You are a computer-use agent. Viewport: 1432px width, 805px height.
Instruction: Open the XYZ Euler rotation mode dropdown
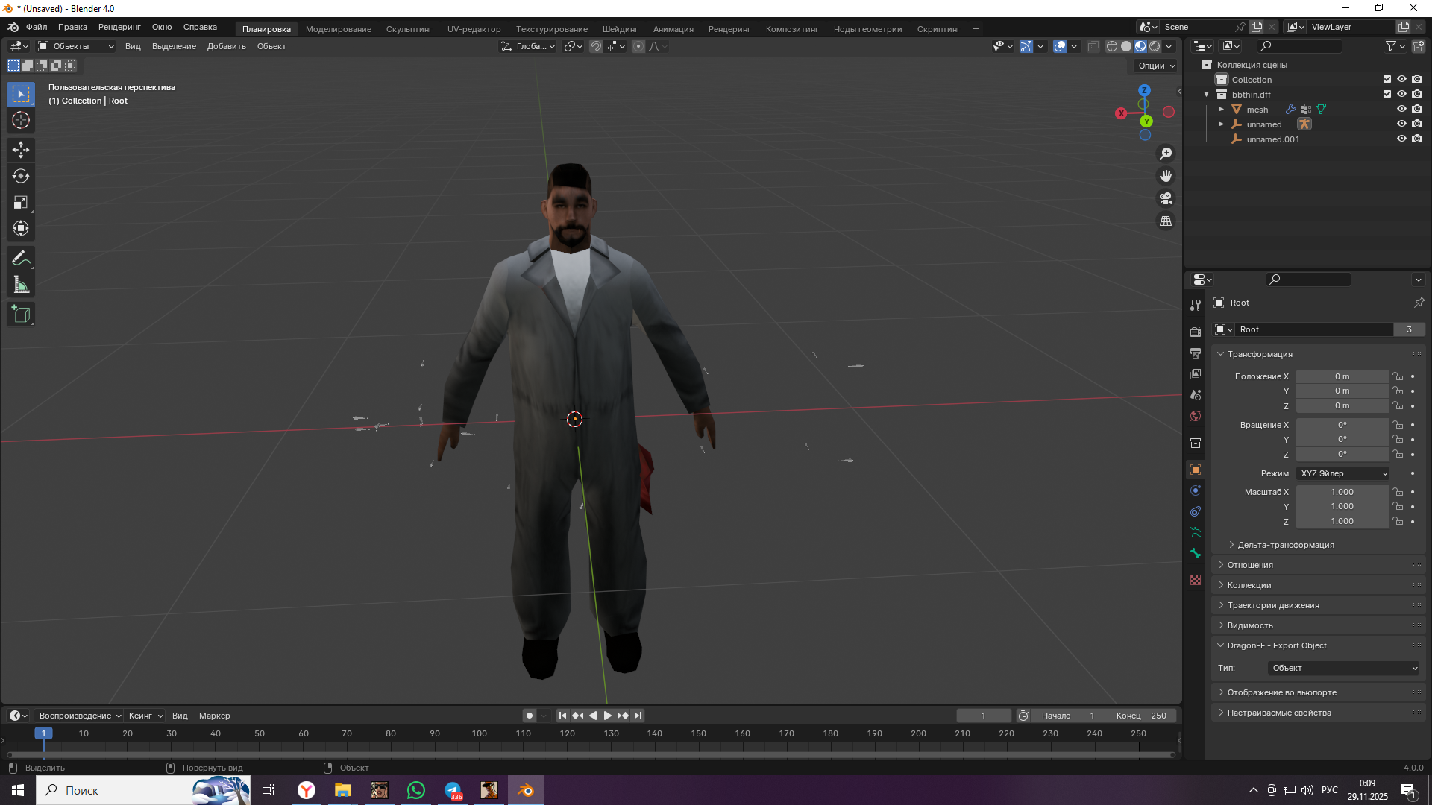click(1344, 473)
